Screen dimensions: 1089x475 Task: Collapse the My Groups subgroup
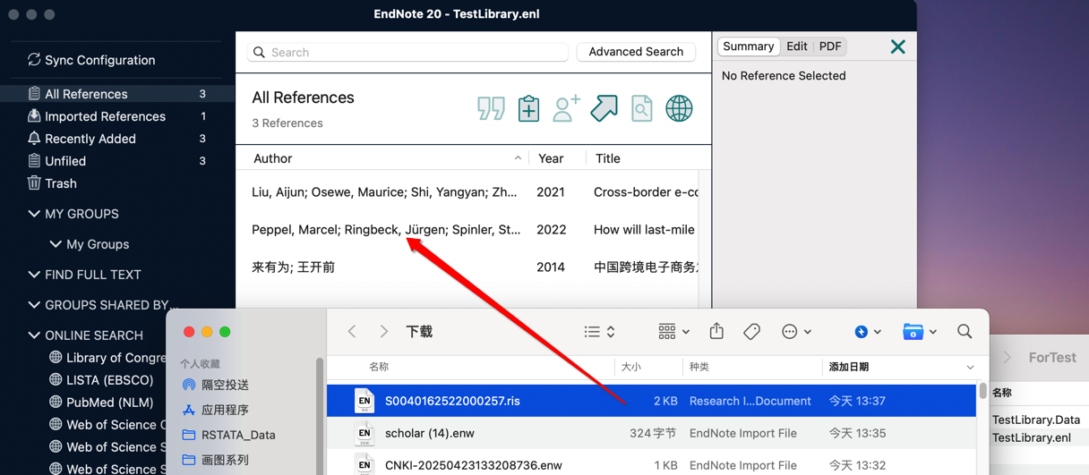[56, 244]
